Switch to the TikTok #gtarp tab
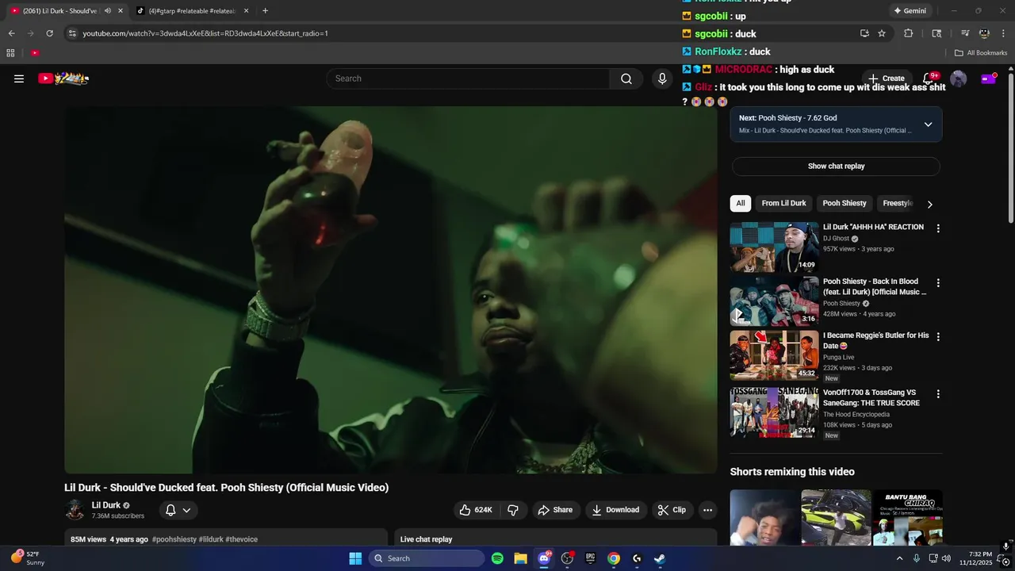 (x=190, y=11)
